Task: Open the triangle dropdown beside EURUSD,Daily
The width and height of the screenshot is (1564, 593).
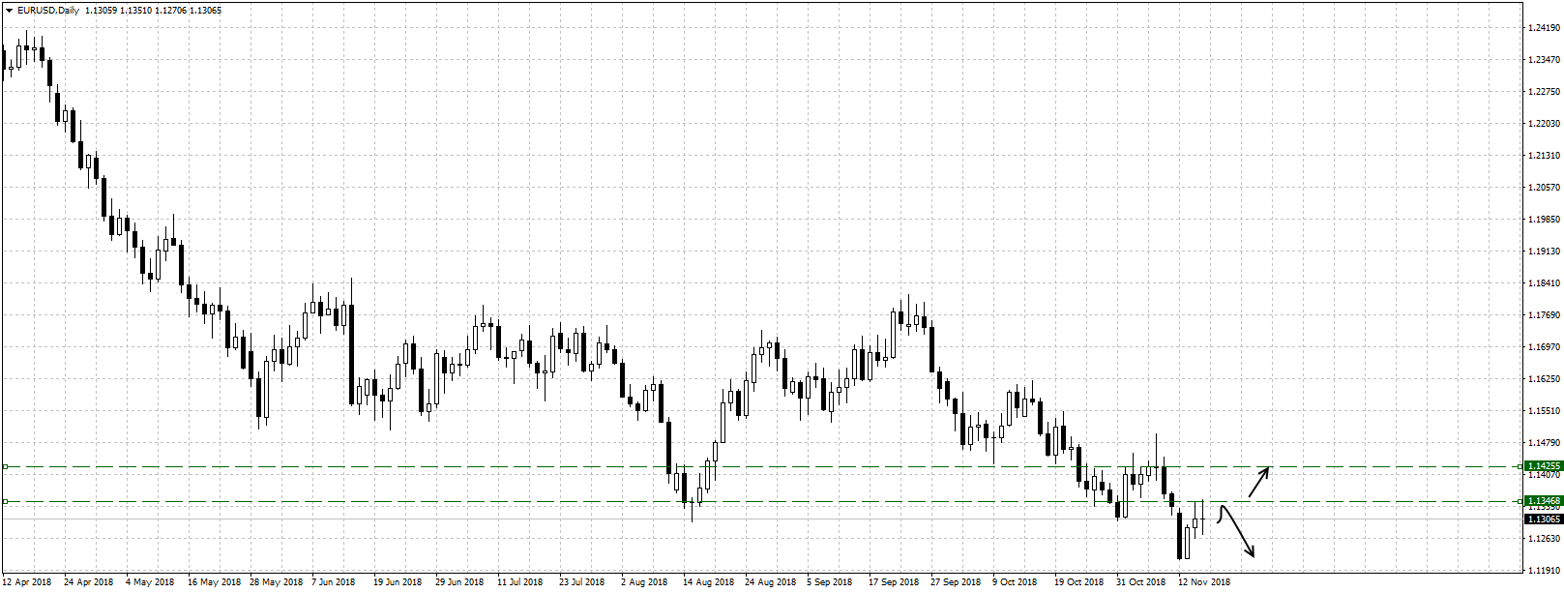Action: point(8,11)
